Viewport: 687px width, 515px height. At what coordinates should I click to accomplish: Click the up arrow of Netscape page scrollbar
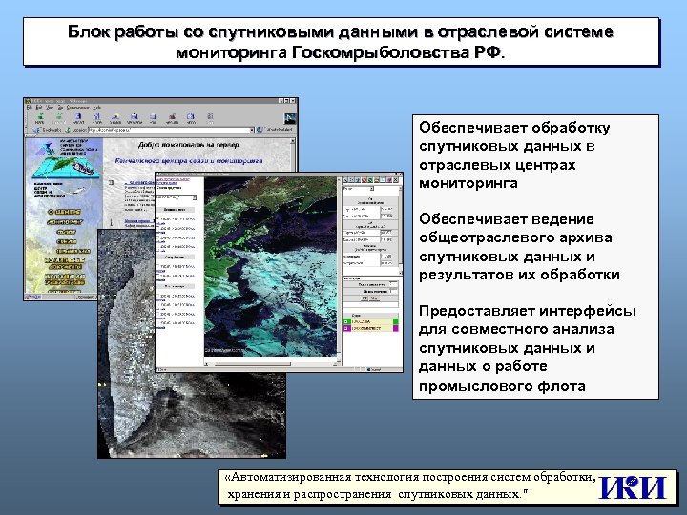coord(293,140)
